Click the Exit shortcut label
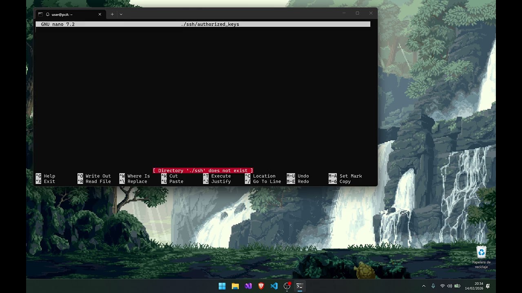The width and height of the screenshot is (522, 293). click(49, 181)
